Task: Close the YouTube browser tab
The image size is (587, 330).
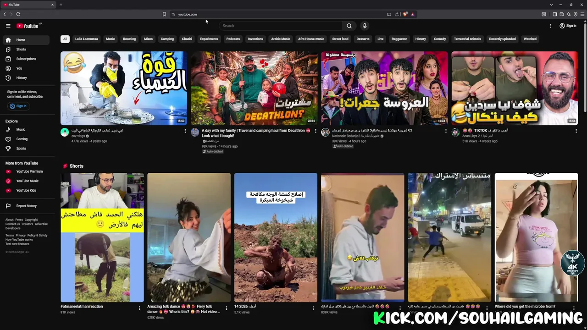Action: (52, 5)
